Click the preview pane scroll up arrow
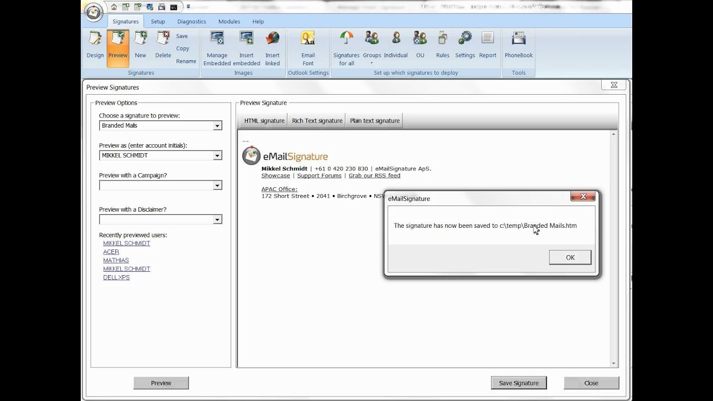713x401 pixels. pyautogui.click(x=614, y=134)
